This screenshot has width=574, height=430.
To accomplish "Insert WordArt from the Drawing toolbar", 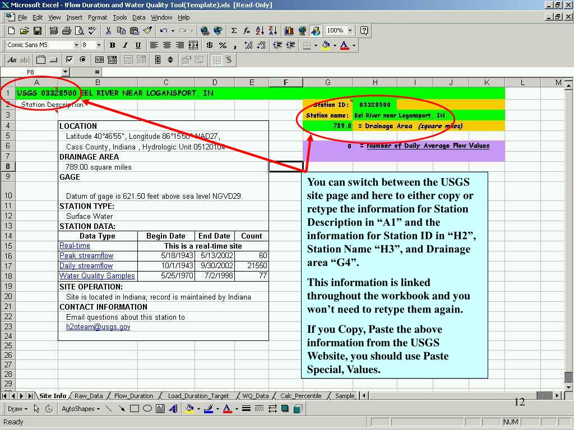I will pyautogui.click(x=173, y=409).
